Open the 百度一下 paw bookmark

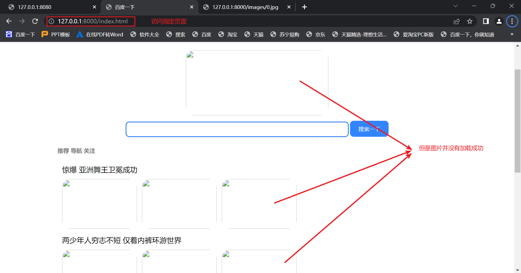point(21,34)
